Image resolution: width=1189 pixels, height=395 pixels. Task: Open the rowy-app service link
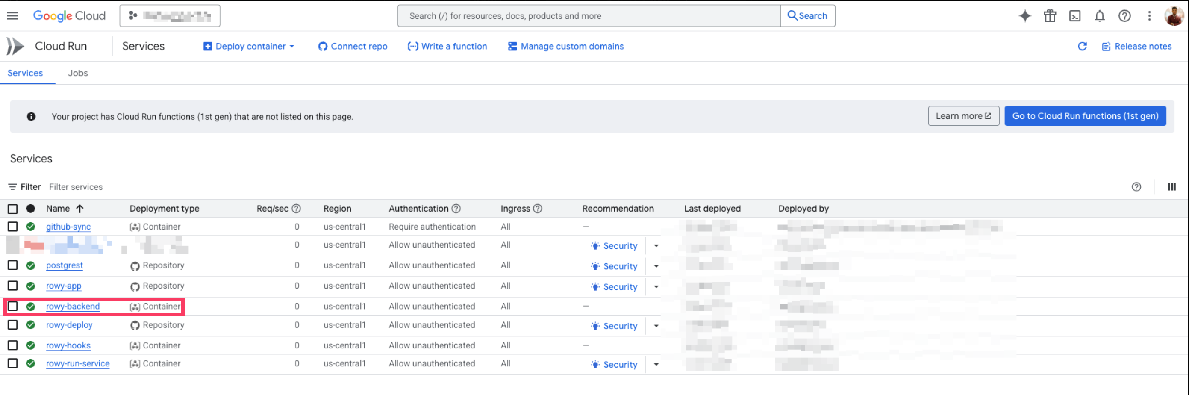(64, 286)
